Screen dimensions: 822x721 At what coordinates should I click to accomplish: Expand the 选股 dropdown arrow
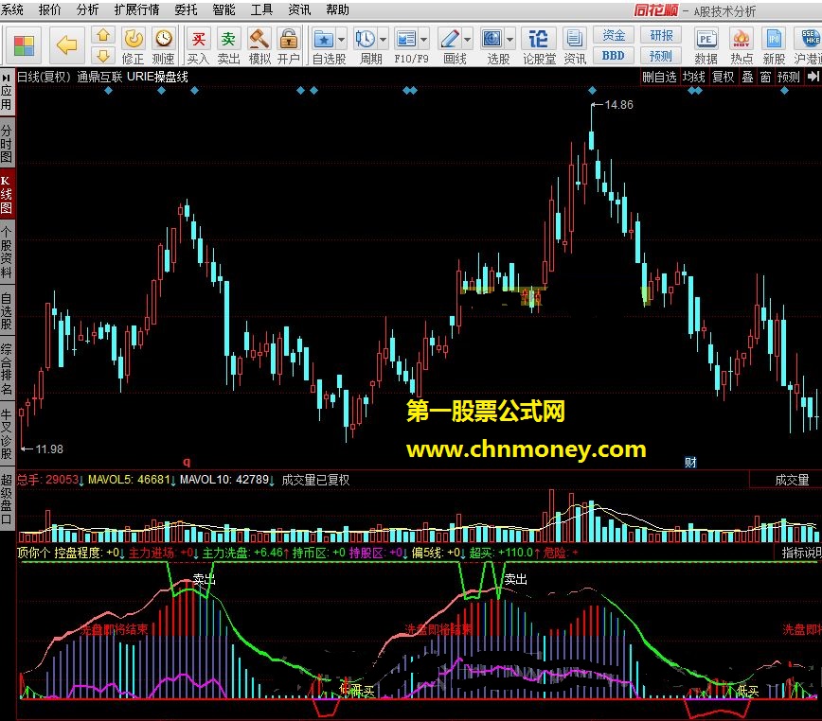[x=509, y=40]
